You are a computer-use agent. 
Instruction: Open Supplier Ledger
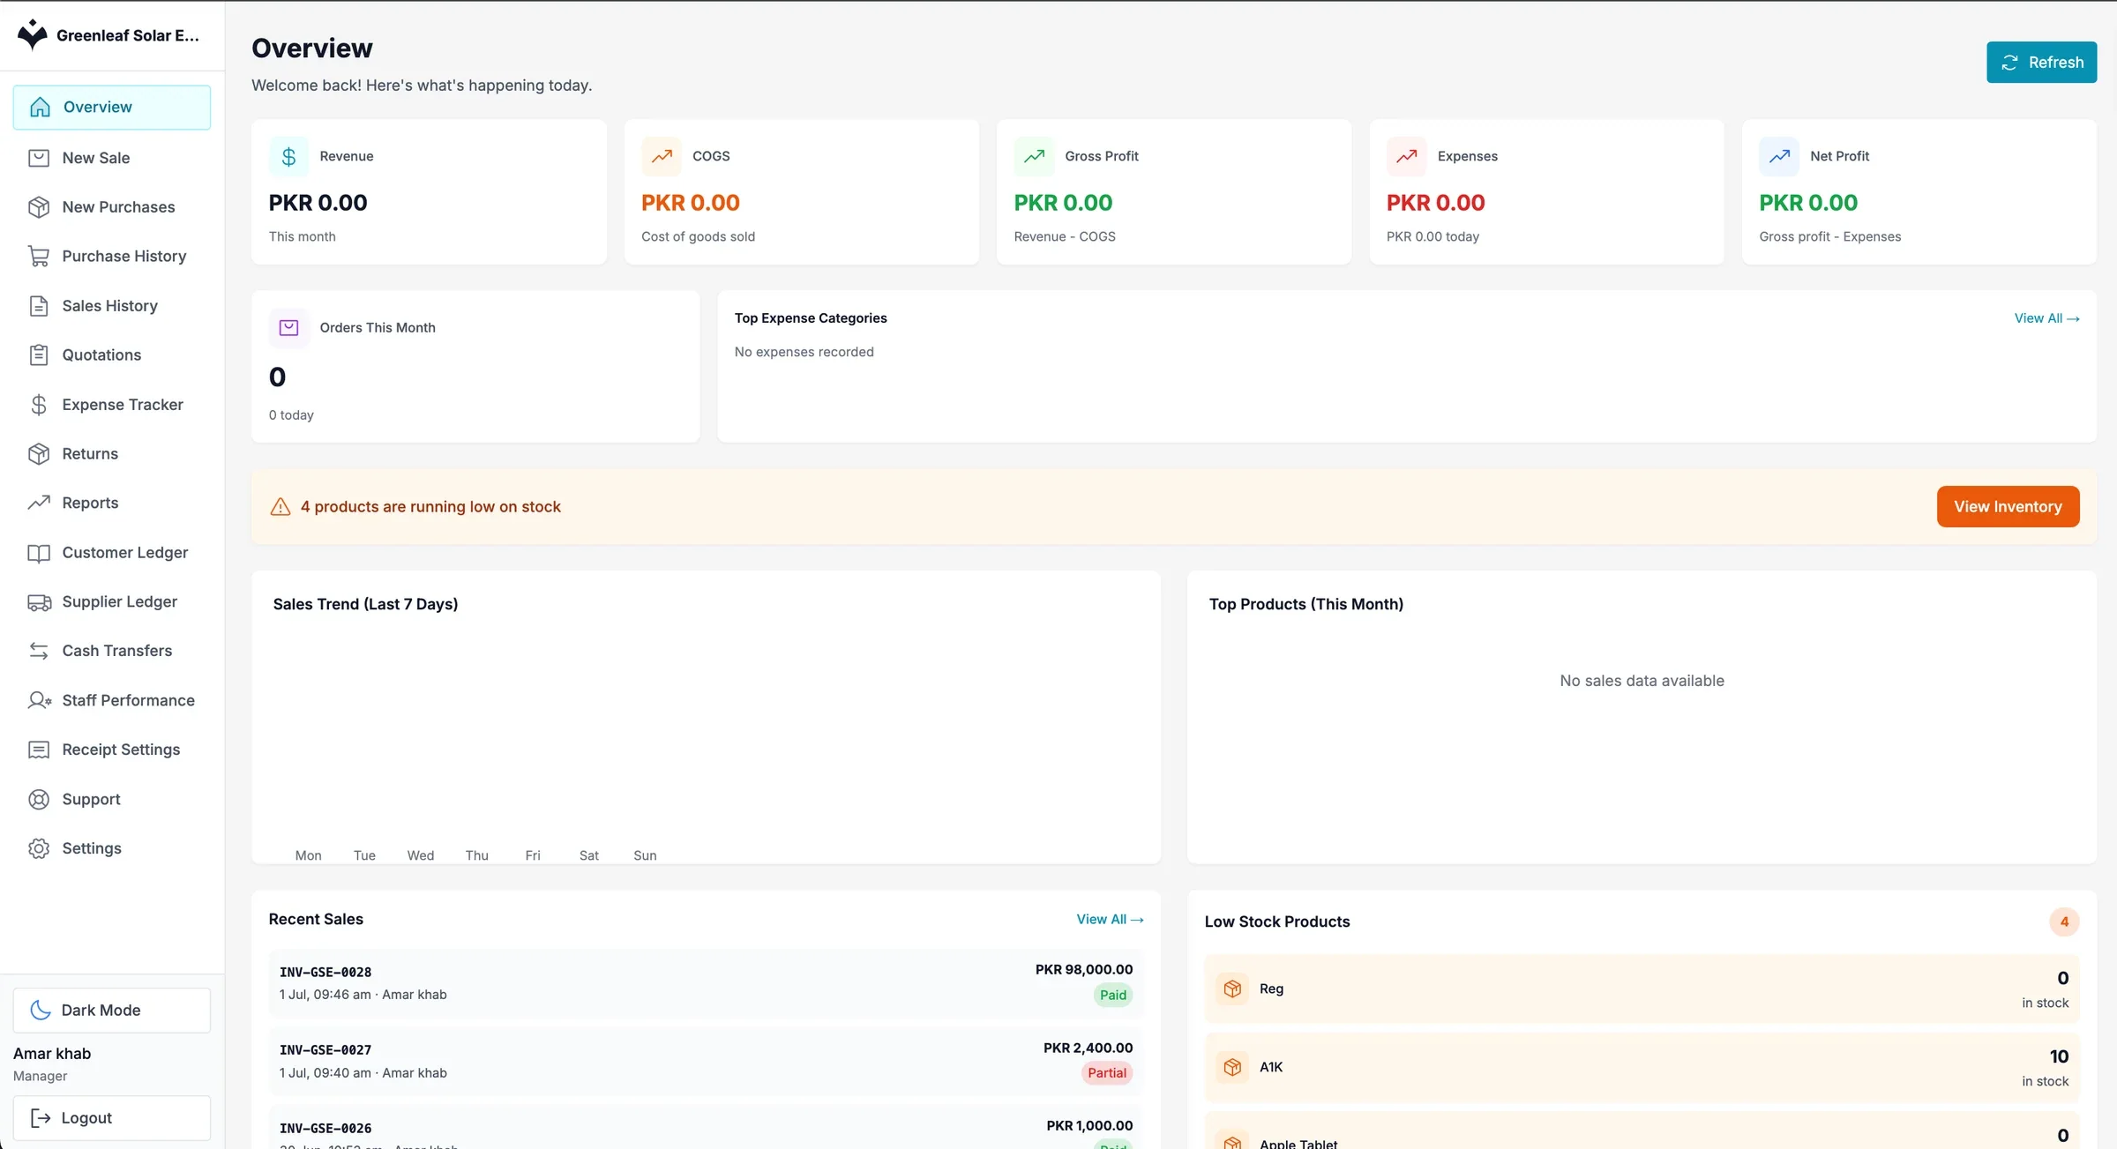click(x=112, y=602)
